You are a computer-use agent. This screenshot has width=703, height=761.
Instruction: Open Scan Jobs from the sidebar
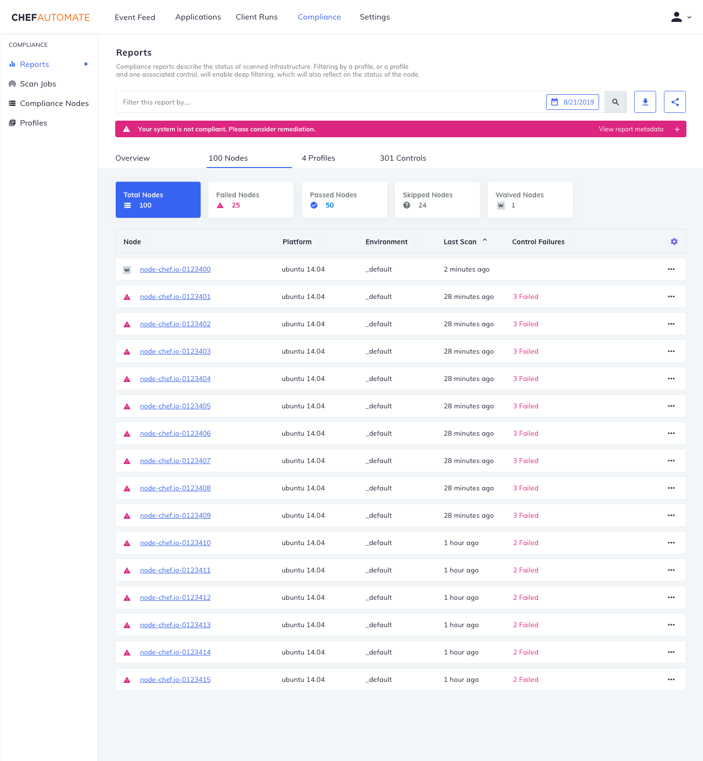pos(38,84)
